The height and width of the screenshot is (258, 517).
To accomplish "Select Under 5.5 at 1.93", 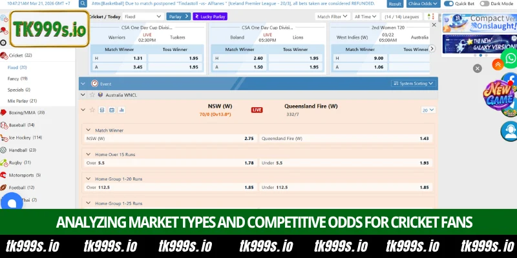I will (x=346, y=163).
